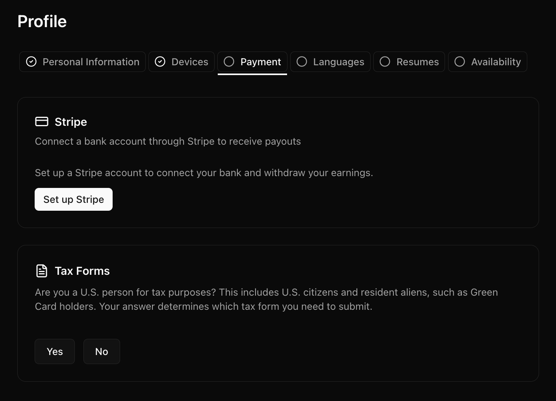Click the Languages incomplete circle icon

[x=302, y=62]
